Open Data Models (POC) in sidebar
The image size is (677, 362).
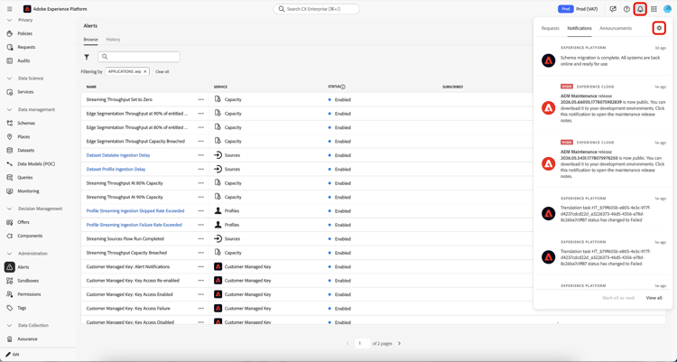point(38,164)
